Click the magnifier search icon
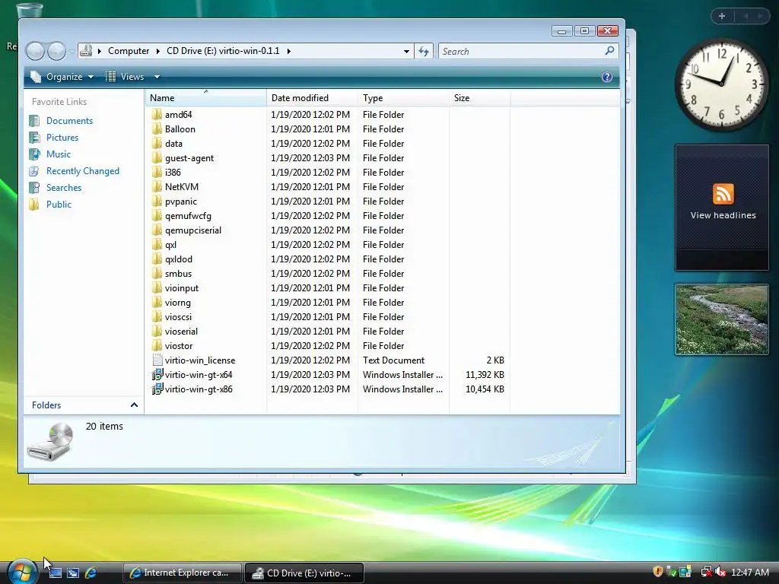 610,51
